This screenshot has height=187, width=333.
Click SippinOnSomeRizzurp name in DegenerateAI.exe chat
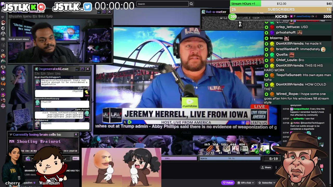click(x=47, y=99)
